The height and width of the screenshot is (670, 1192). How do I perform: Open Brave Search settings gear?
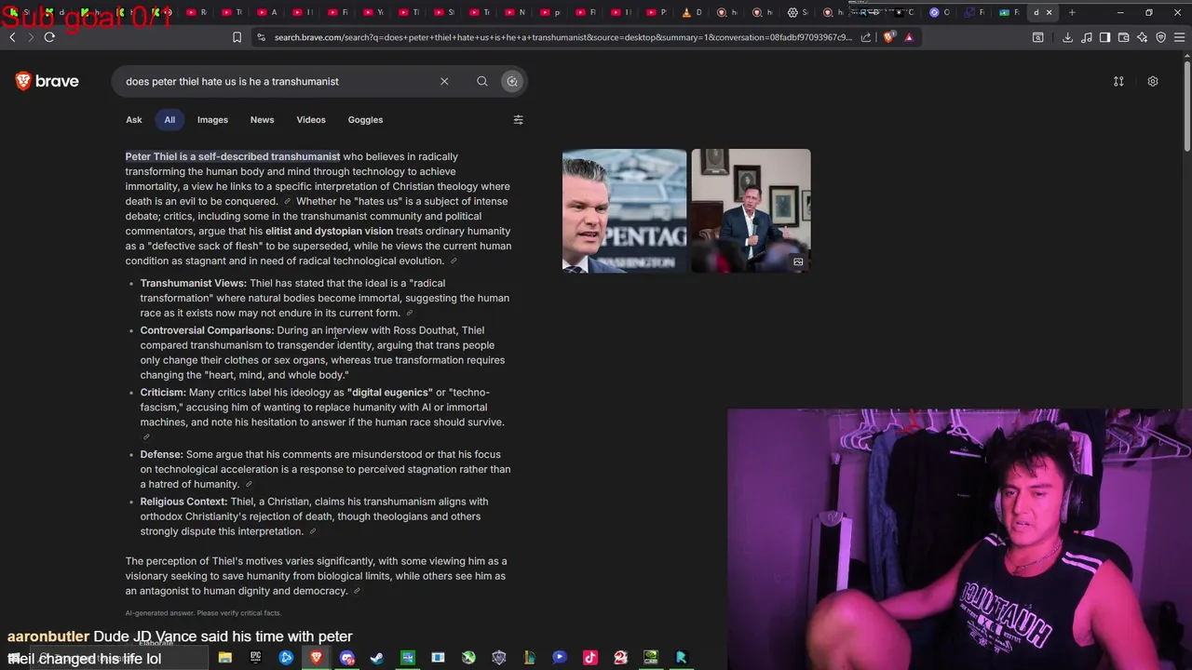click(1153, 81)
